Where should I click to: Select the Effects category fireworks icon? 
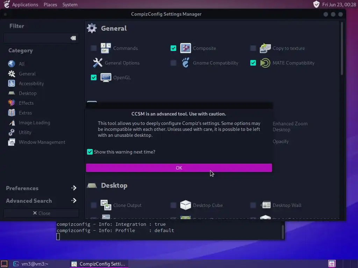coord(12,103)
